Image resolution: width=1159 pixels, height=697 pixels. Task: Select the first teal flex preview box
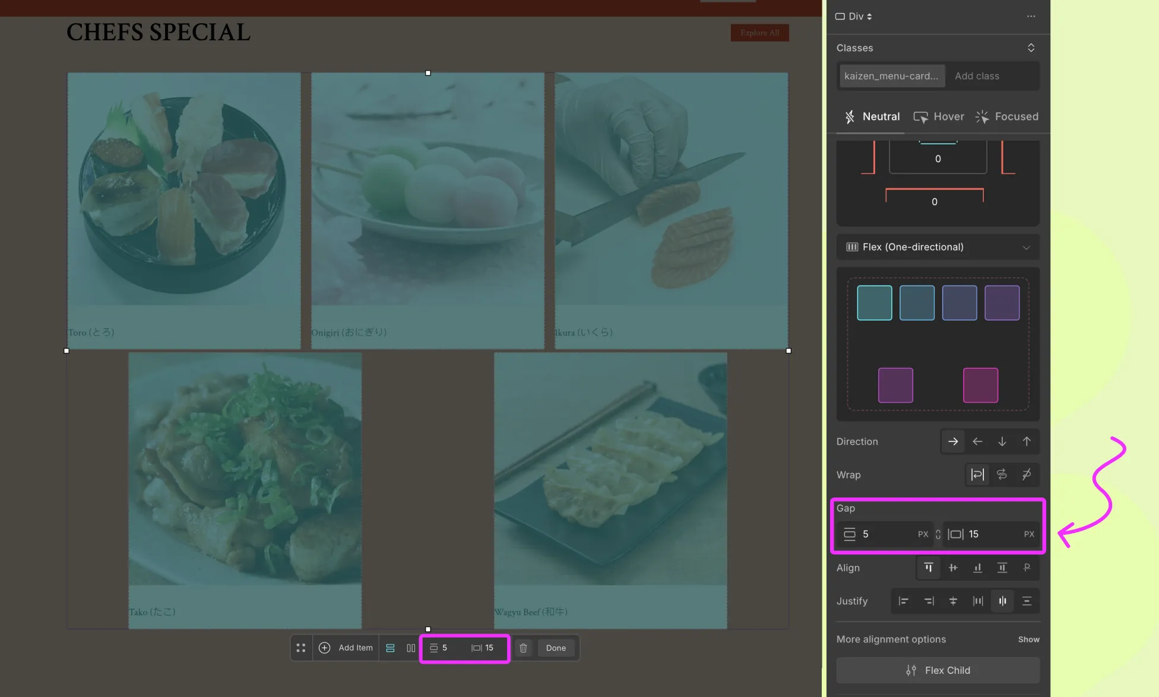pyautogui.click(x=874, y=303)
